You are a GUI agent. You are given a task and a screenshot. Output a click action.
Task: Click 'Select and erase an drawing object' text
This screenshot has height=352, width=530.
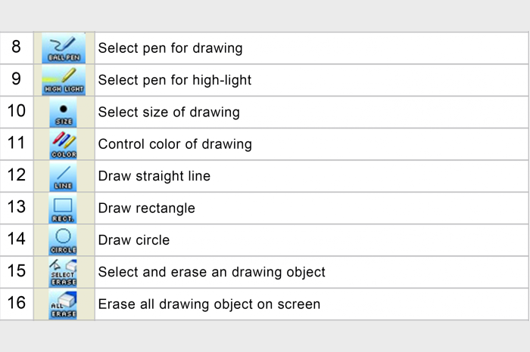212,272
